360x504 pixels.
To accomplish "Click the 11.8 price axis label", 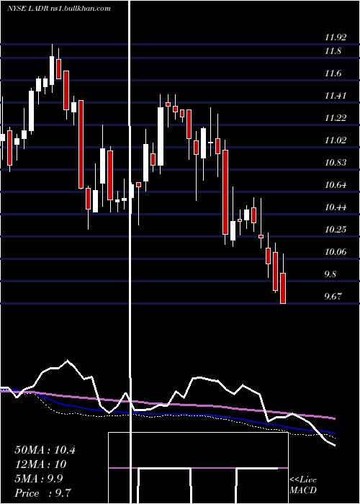I will 333,51.
